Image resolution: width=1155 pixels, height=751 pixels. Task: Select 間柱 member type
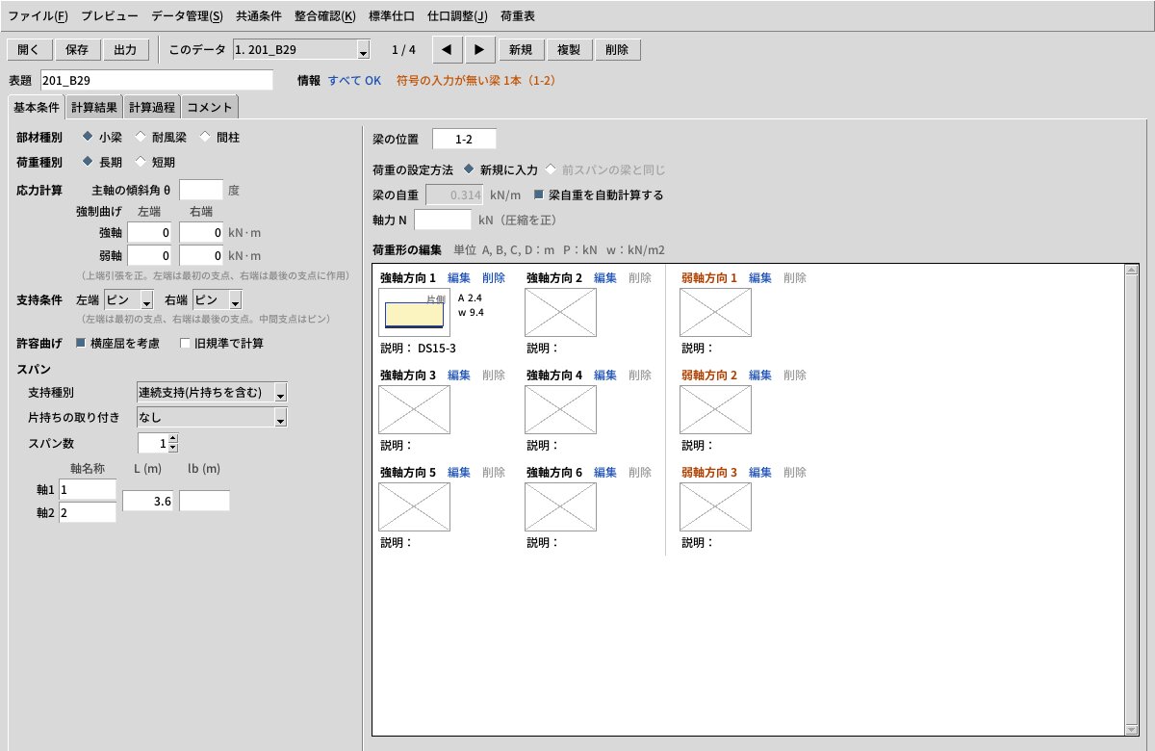pos(218,137)
